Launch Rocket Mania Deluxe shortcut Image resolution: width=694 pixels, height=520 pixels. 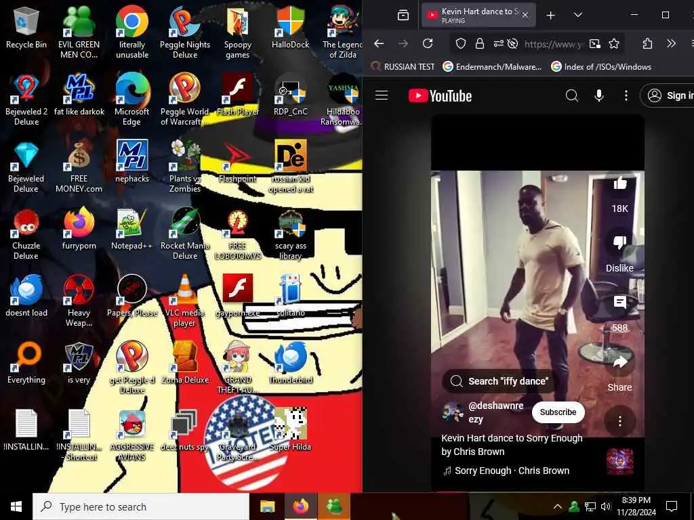[x=185, y=234]
